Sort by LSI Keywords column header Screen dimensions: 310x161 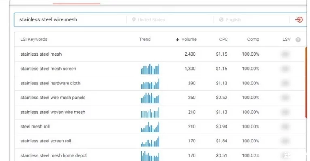(34, 39)
